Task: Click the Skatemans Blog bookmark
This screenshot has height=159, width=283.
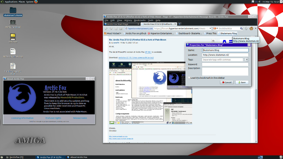Action: (227, 33)
